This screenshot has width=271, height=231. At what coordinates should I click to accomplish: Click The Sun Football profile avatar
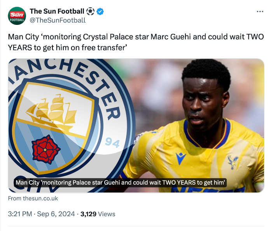[17, 16]
